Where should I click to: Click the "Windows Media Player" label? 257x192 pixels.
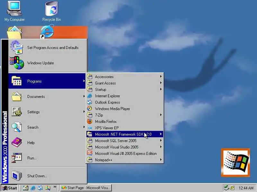tap(112, 109)
